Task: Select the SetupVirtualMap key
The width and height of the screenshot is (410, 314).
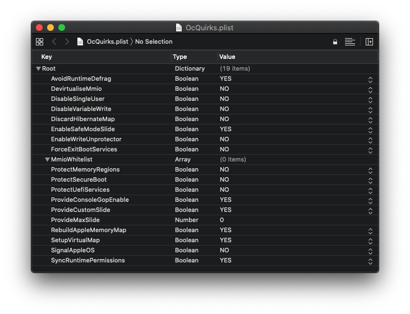Action: 75,240
